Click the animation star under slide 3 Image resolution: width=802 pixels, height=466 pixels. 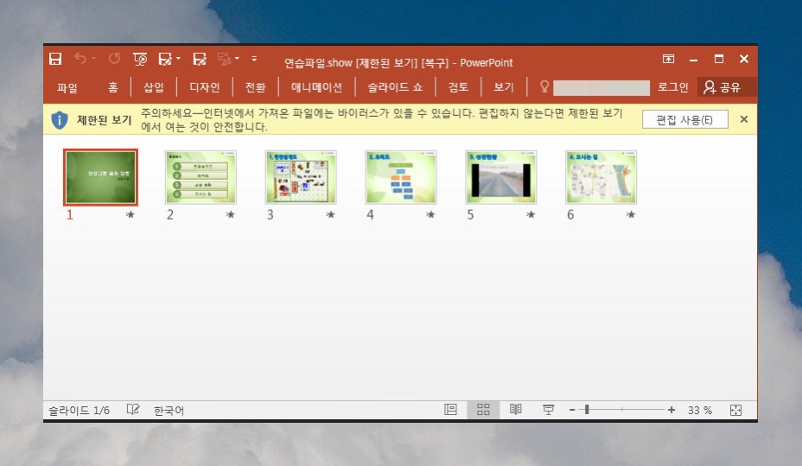[331, 214]
